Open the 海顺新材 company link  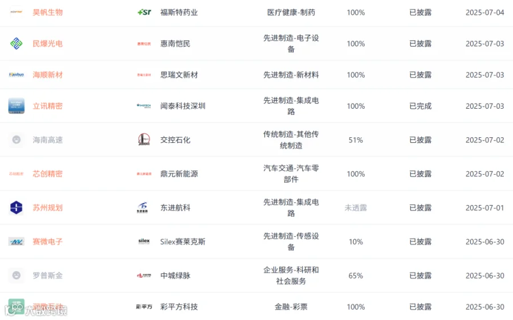pyautogui.click(x=47, y=75)
